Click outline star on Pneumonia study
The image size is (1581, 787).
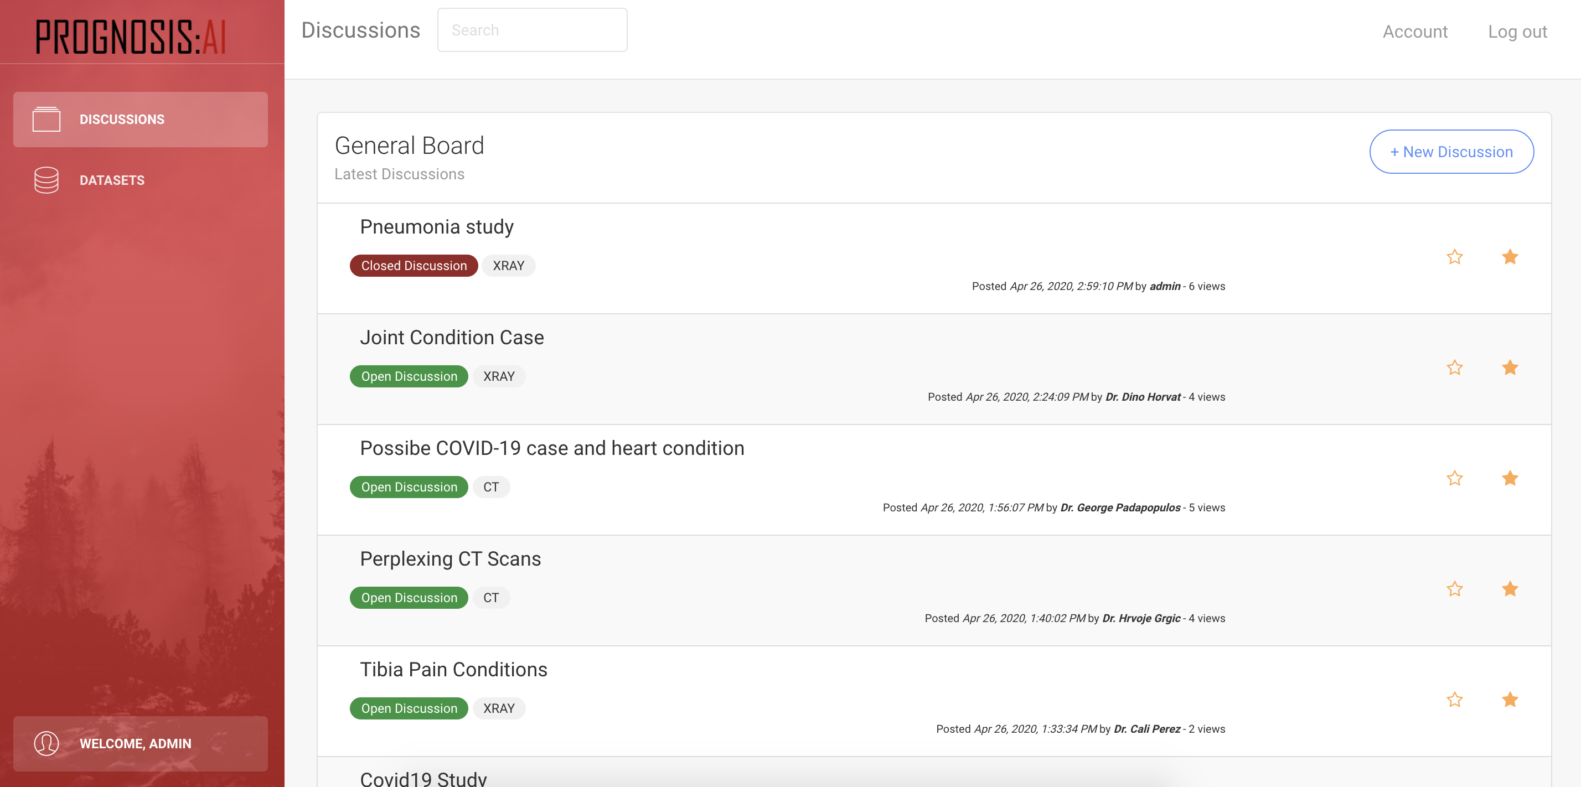[1454, 256]
